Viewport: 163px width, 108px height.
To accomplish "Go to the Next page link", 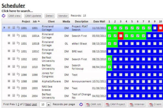I will (28, 104).
